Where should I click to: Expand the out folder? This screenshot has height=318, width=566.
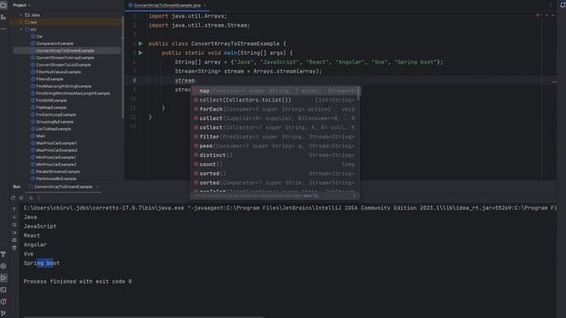(21, 22)
